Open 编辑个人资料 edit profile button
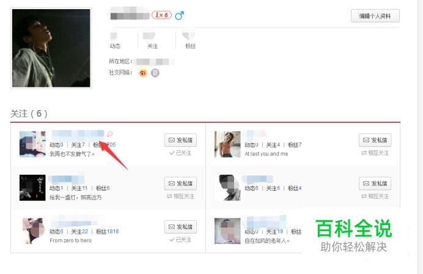The width and height of the screenshot is (423, 274). coord(375,16)
